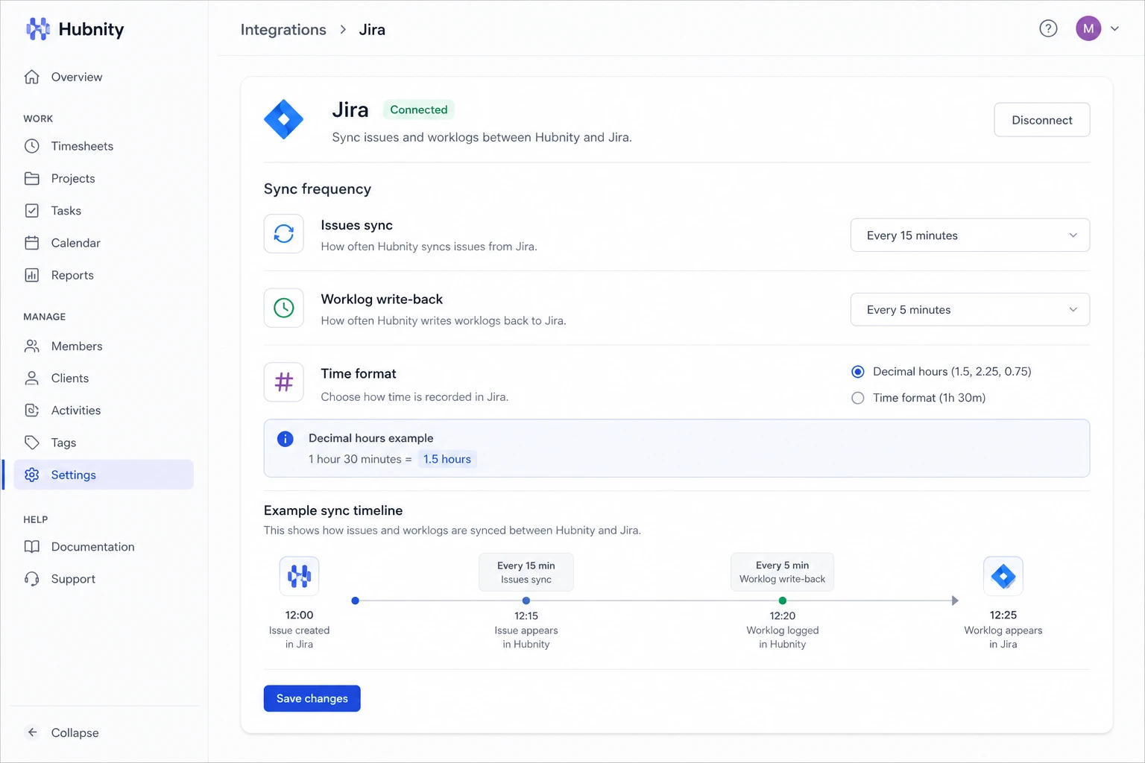Click the Example sync timeline heading
Image resolution: width=1145 pixels, height=763 pixels.
pos(333,510)
